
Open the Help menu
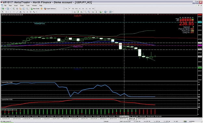(x=41, y=6)
